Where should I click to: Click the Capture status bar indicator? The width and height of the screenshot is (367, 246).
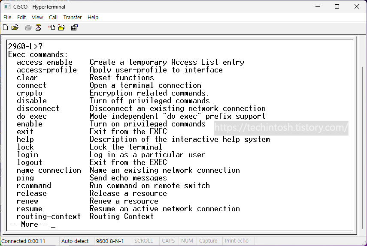click(208, 240)
